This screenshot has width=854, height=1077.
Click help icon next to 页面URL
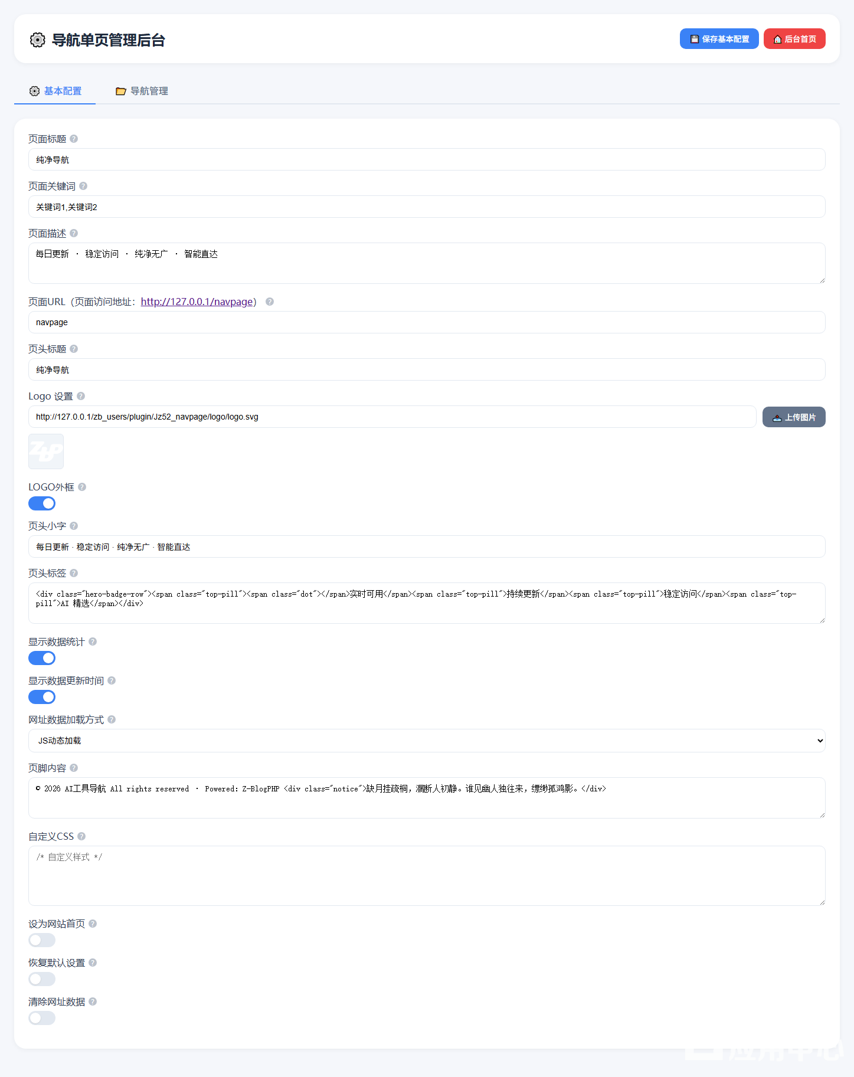(x=270, y=302)
